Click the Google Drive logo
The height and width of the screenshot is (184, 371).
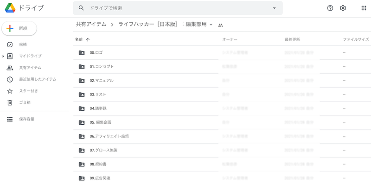(x=10, y=8)
